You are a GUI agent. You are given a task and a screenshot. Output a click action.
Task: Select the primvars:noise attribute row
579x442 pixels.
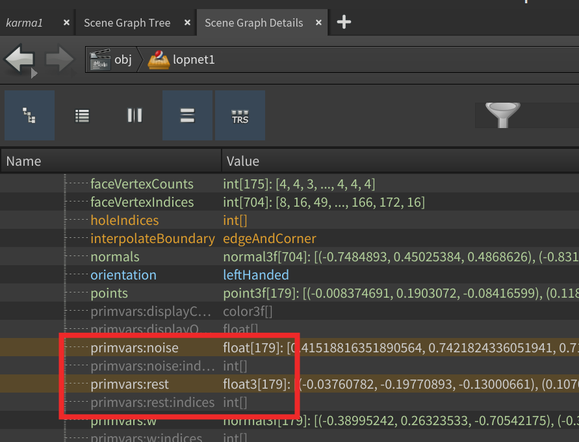click(290, 348)
